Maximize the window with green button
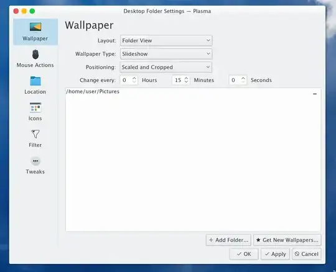The image size is (336, 272). click(x=32, y=11)
